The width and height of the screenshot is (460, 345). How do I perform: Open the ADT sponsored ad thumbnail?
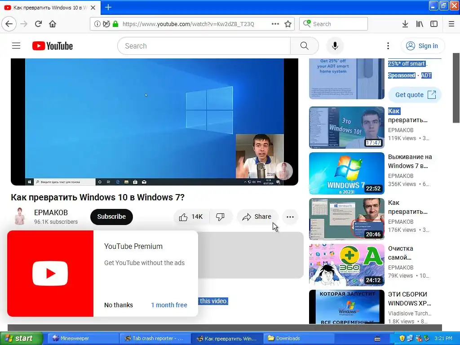[x=346, y=79]
